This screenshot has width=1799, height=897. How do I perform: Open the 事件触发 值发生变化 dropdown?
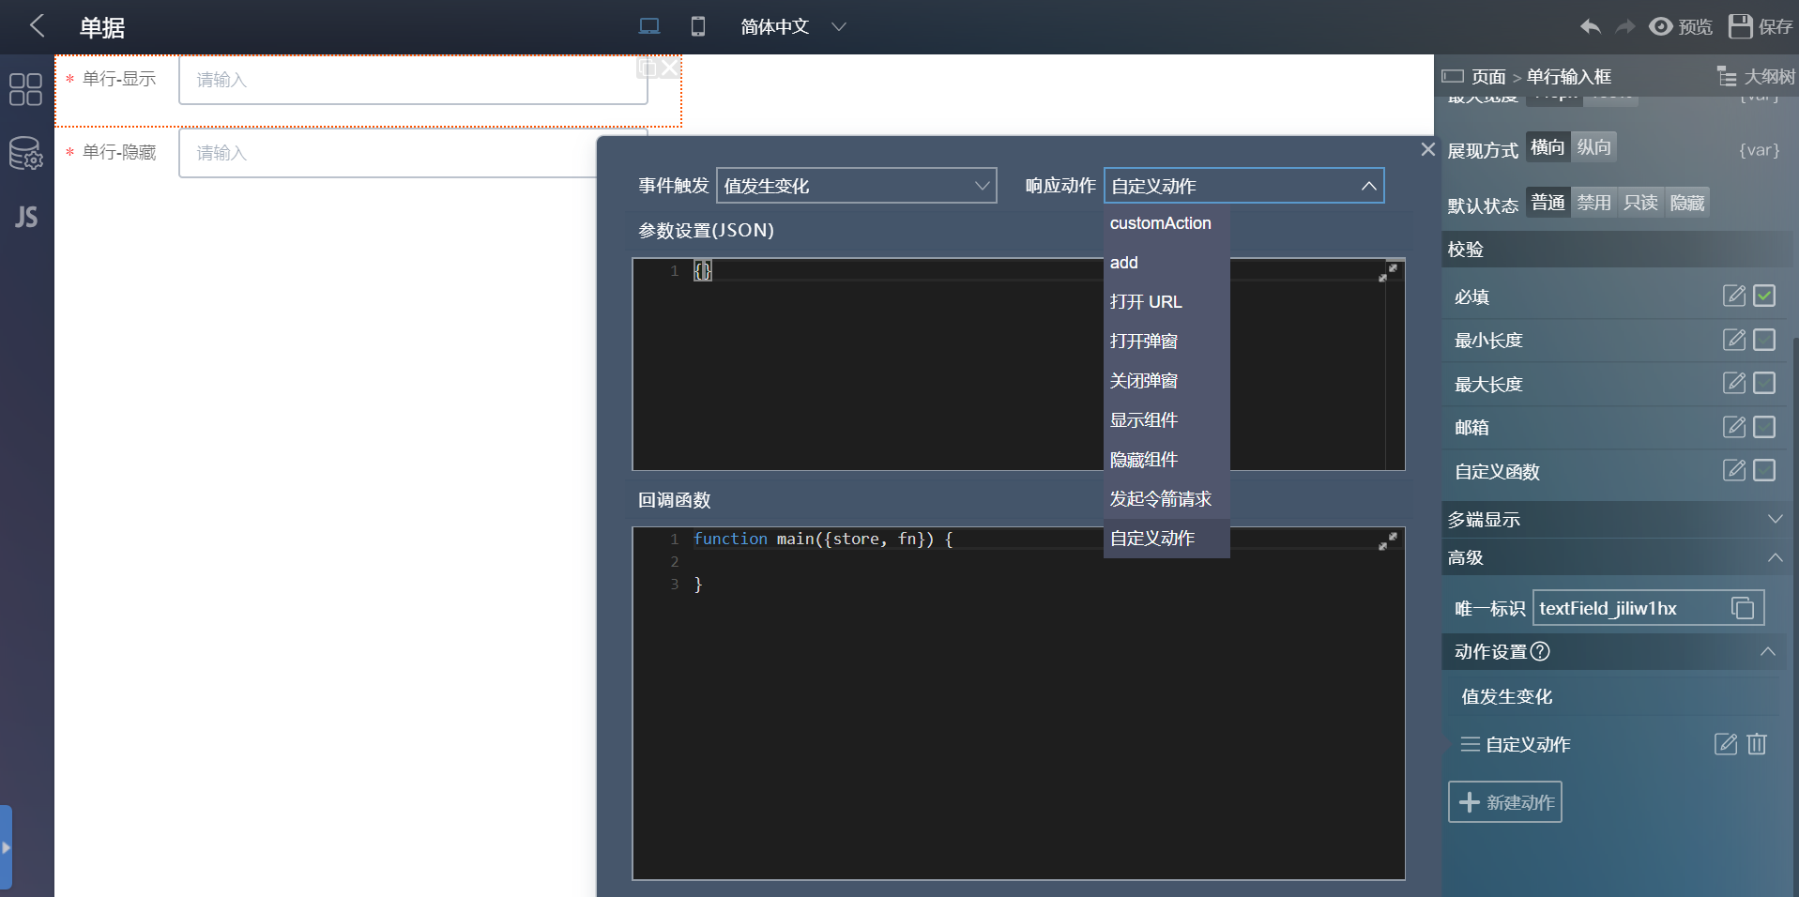click(x=857, y=186)
